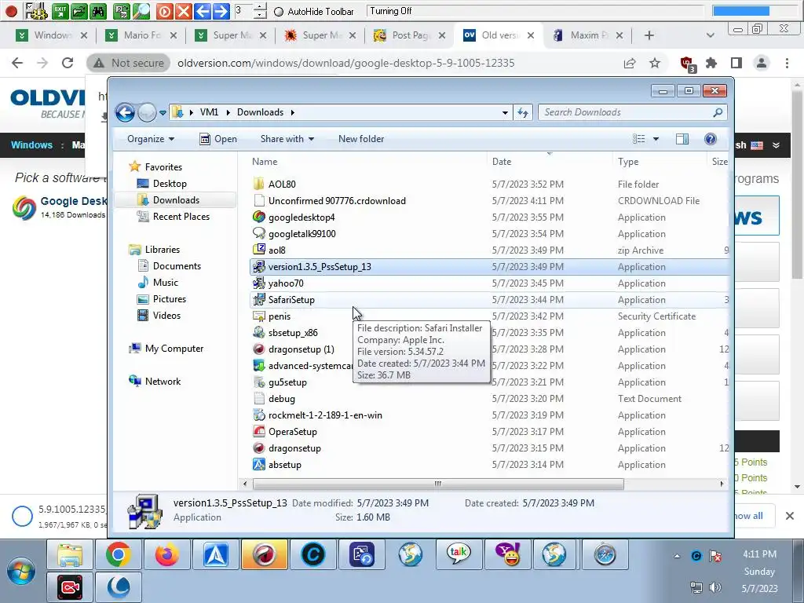Switch to the Post Page browser tab
Viewport: 804px width, 603px height.
click(410, 35)
